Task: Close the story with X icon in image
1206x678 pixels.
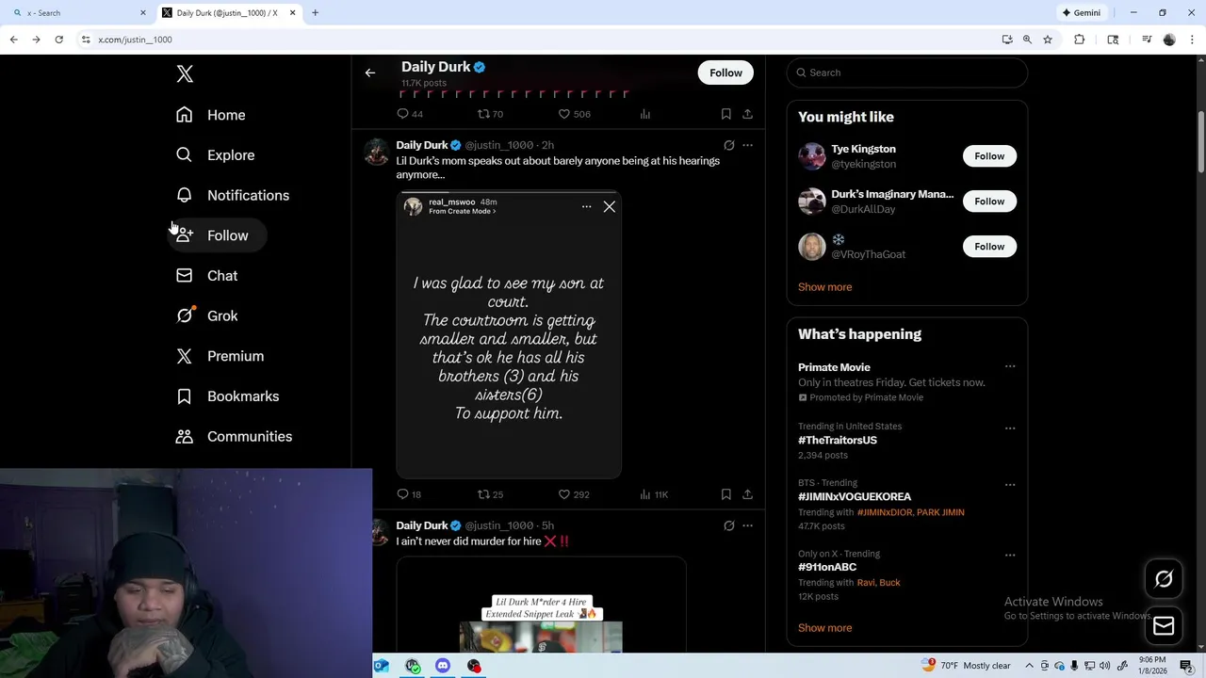Action: click(x=610, y=206)
